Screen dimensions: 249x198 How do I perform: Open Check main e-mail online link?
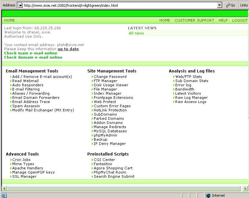coord(31,53)
